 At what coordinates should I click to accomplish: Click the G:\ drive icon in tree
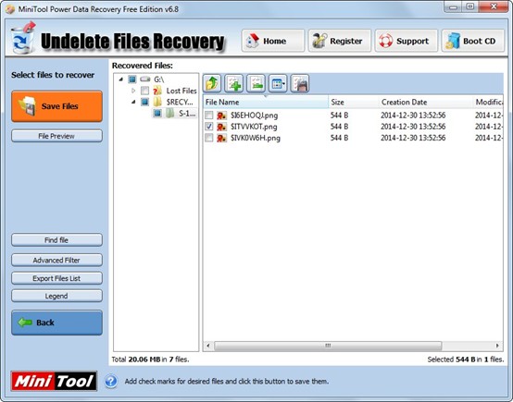[x=145, y=79]
